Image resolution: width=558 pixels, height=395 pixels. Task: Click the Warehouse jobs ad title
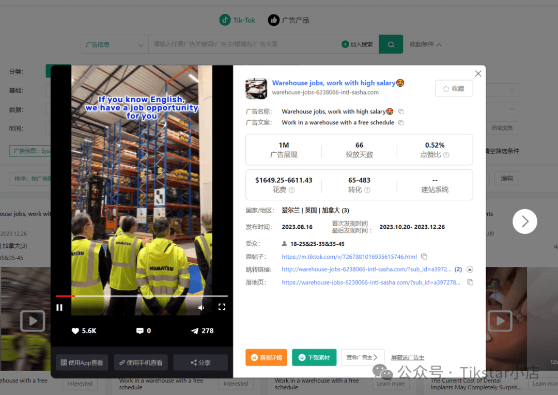[338, 83]
